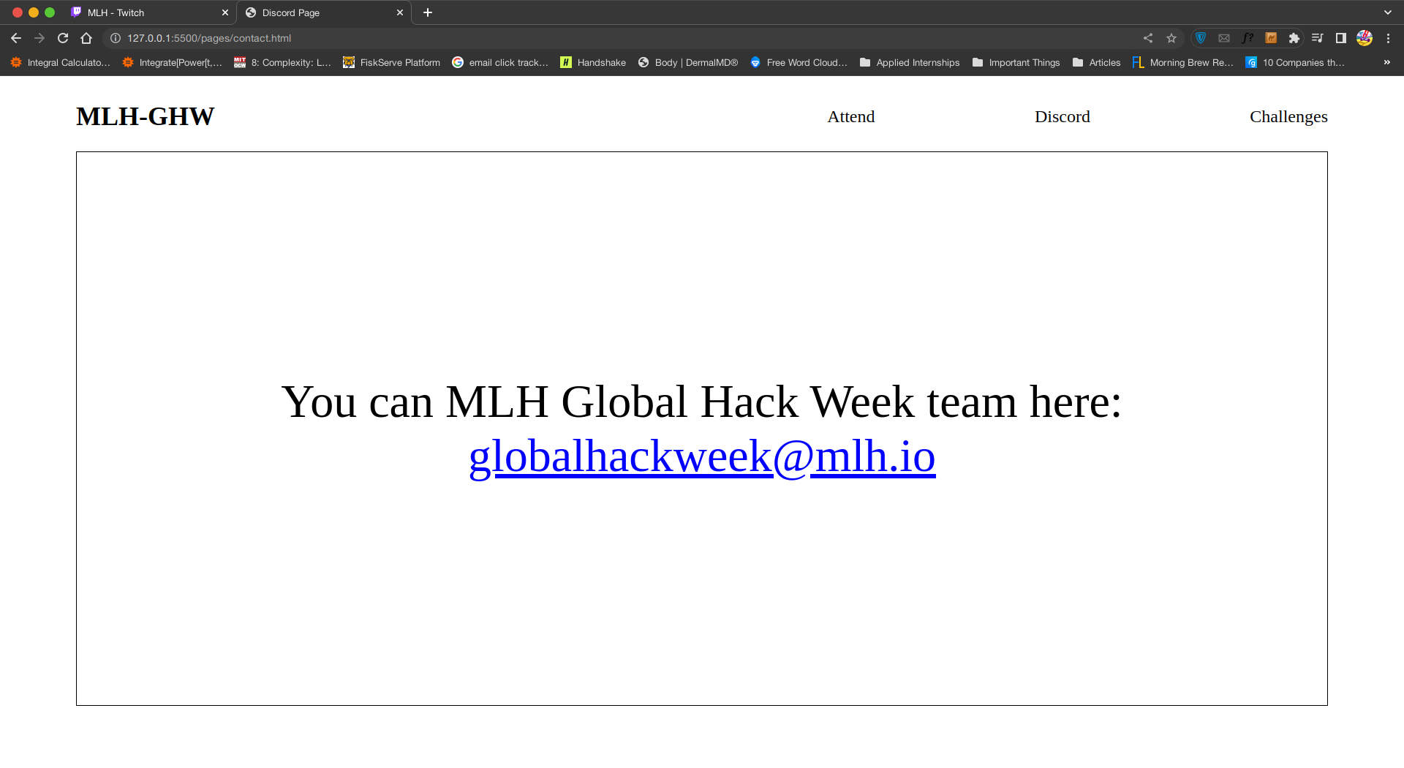
Task: Open the Discord nav link
Action: coord(1062,116)
